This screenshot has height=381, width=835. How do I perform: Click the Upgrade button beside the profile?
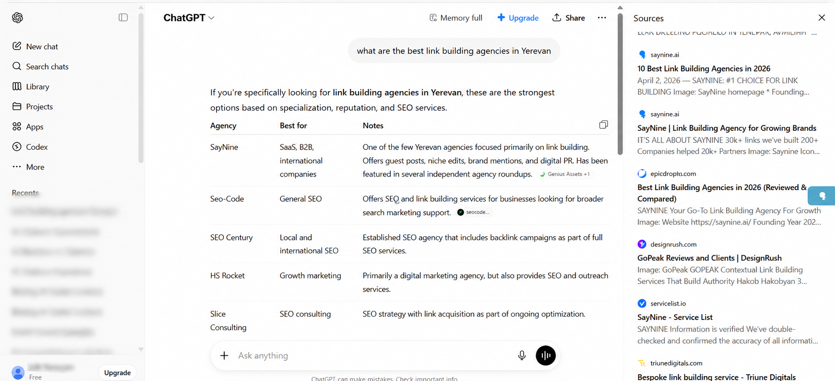click(x=117, y=373)
